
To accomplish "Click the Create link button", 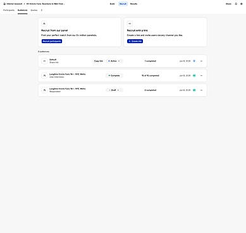I will (x=135, y=41).
